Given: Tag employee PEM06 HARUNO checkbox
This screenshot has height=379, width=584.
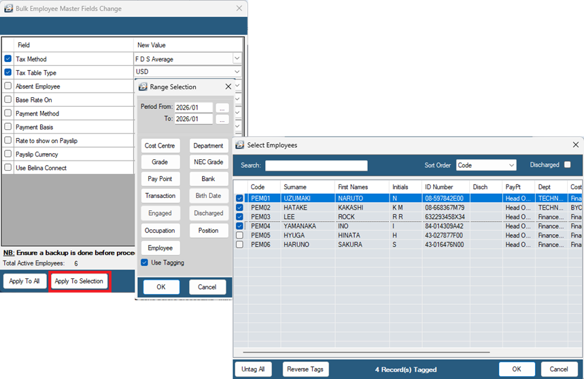Looking at the screenshot, I should point(239,244).
